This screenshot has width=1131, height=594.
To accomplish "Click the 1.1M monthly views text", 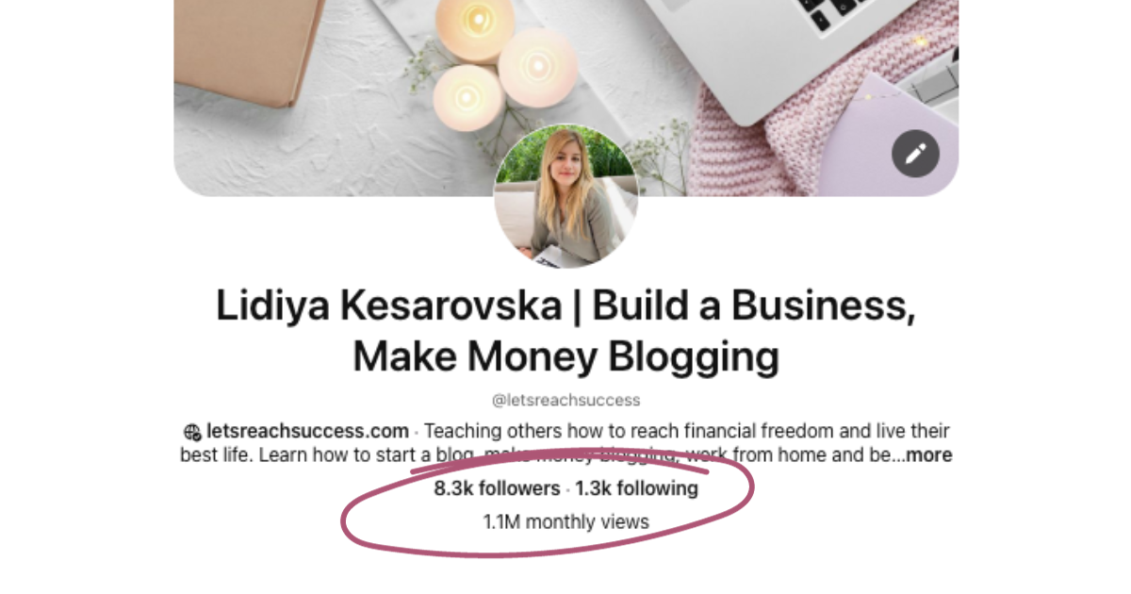I will coord(565,521).
